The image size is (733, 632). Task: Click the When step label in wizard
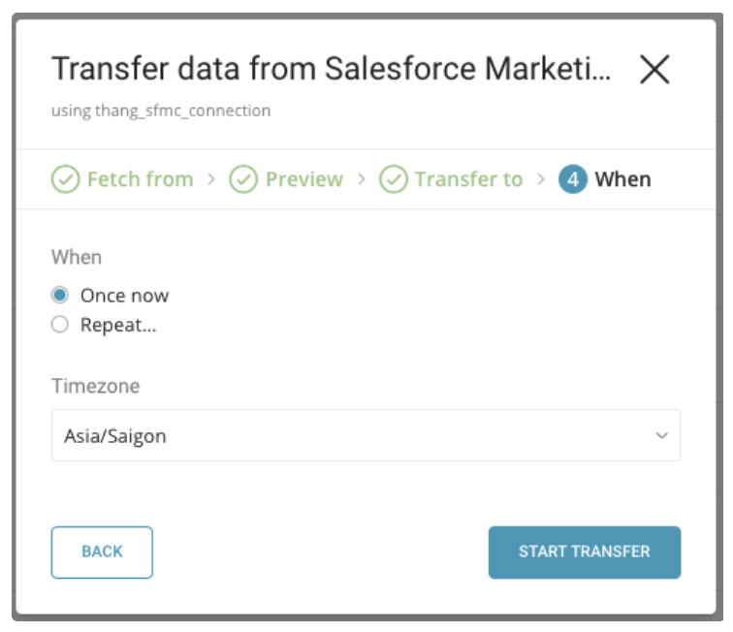coord(622,179)
